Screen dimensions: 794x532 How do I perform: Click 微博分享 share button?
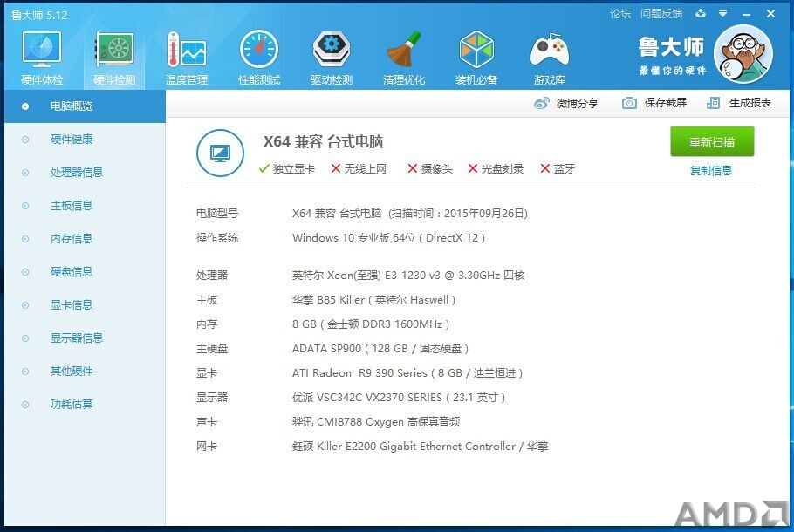[566, 103]
